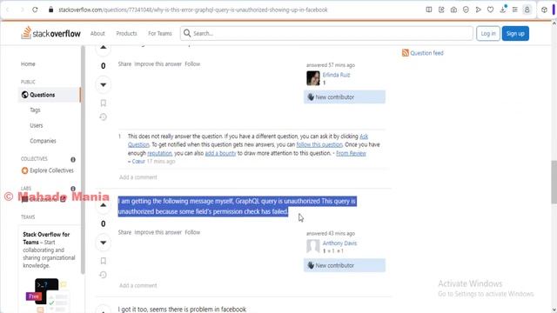
Task: Click the 'answered 43 mins ago' text
Action: click(331, 233)
